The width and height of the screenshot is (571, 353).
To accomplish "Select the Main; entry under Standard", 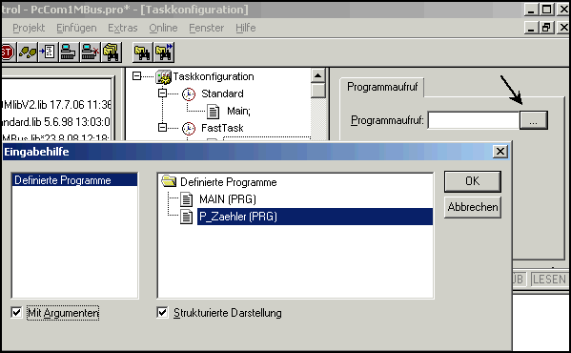I will point(238,111).
